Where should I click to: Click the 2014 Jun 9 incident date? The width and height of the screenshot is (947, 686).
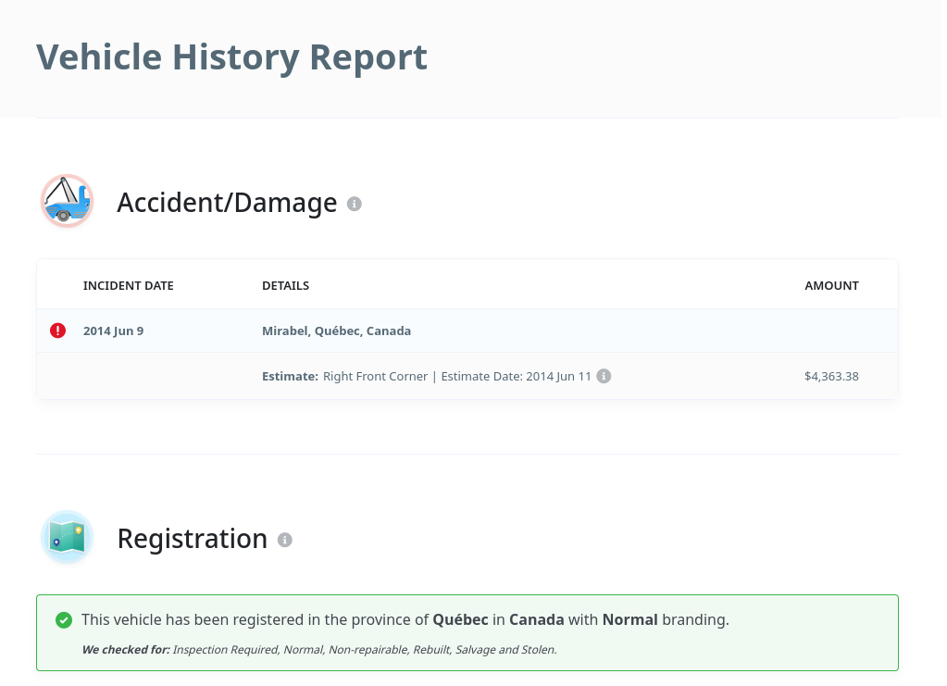[113, 331]
